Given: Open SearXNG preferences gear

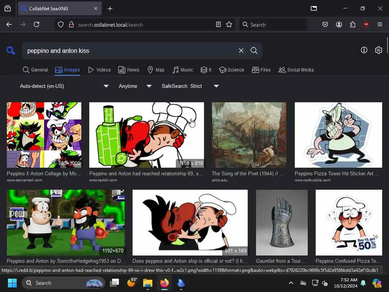Looking at the screenshot, I should pyautogui.click(x=378, y=50).
